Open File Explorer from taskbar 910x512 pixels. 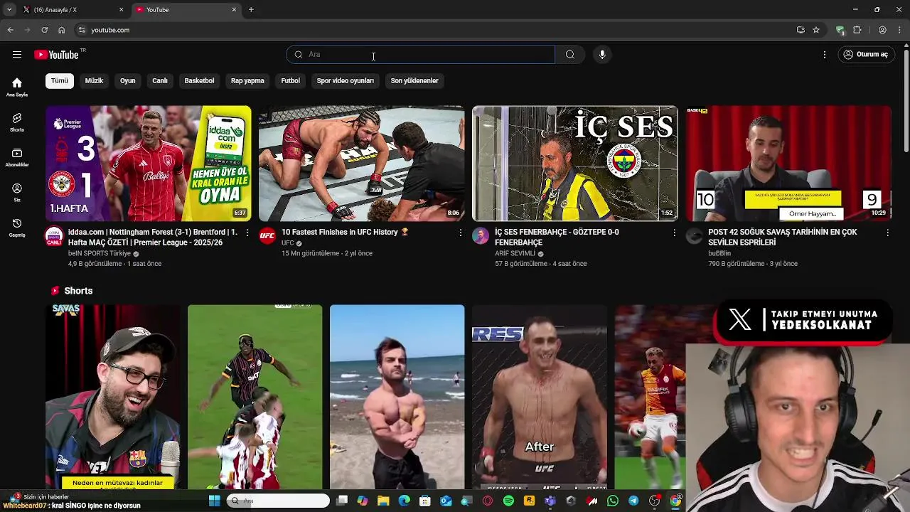pos(383,501)
